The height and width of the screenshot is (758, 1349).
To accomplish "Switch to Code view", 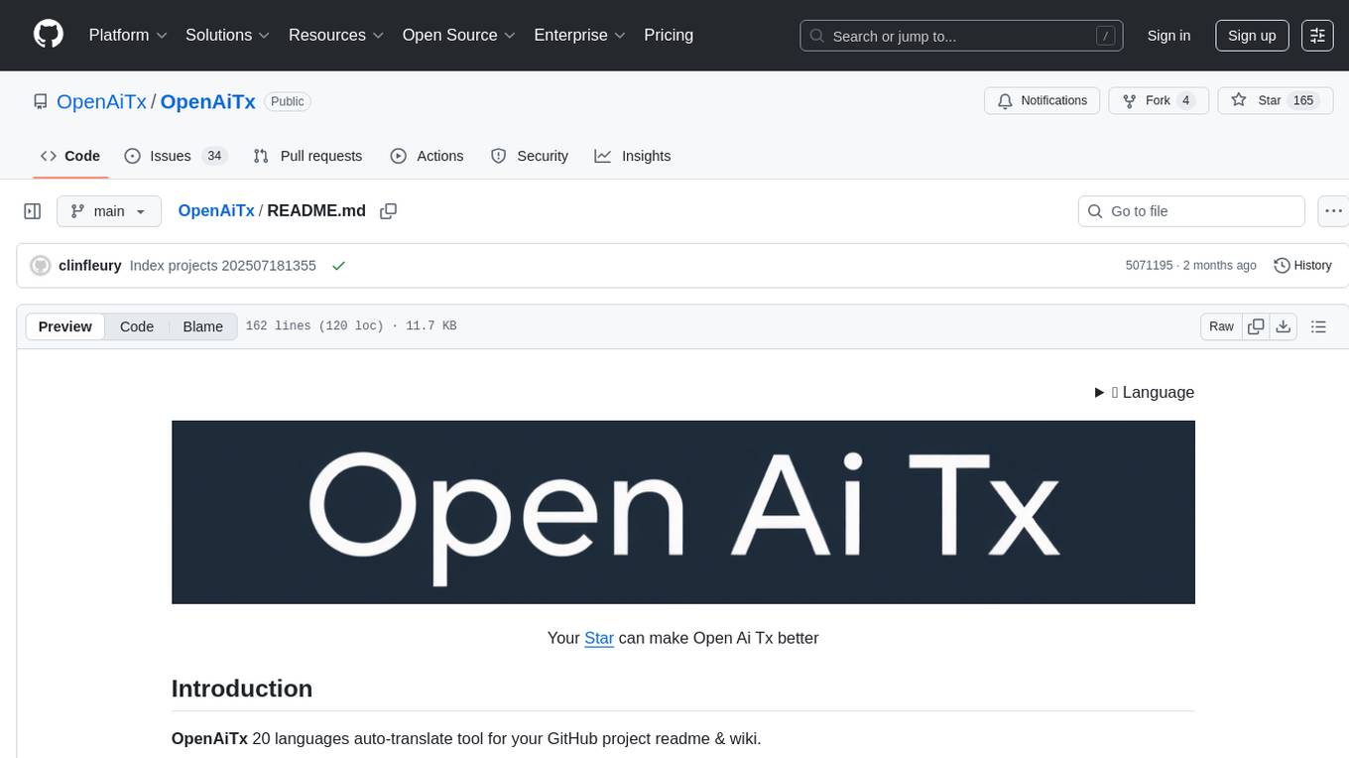I will pos(137,326).
